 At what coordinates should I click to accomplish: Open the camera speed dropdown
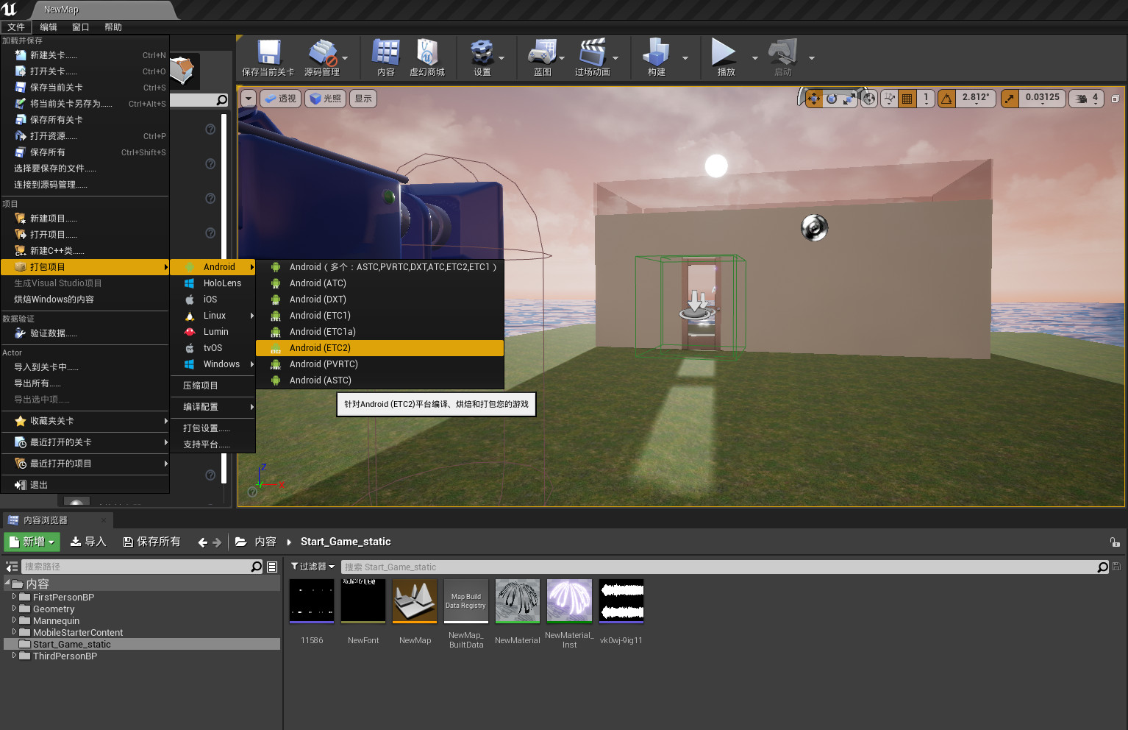pyautogui.click(x=1087, y=99)
